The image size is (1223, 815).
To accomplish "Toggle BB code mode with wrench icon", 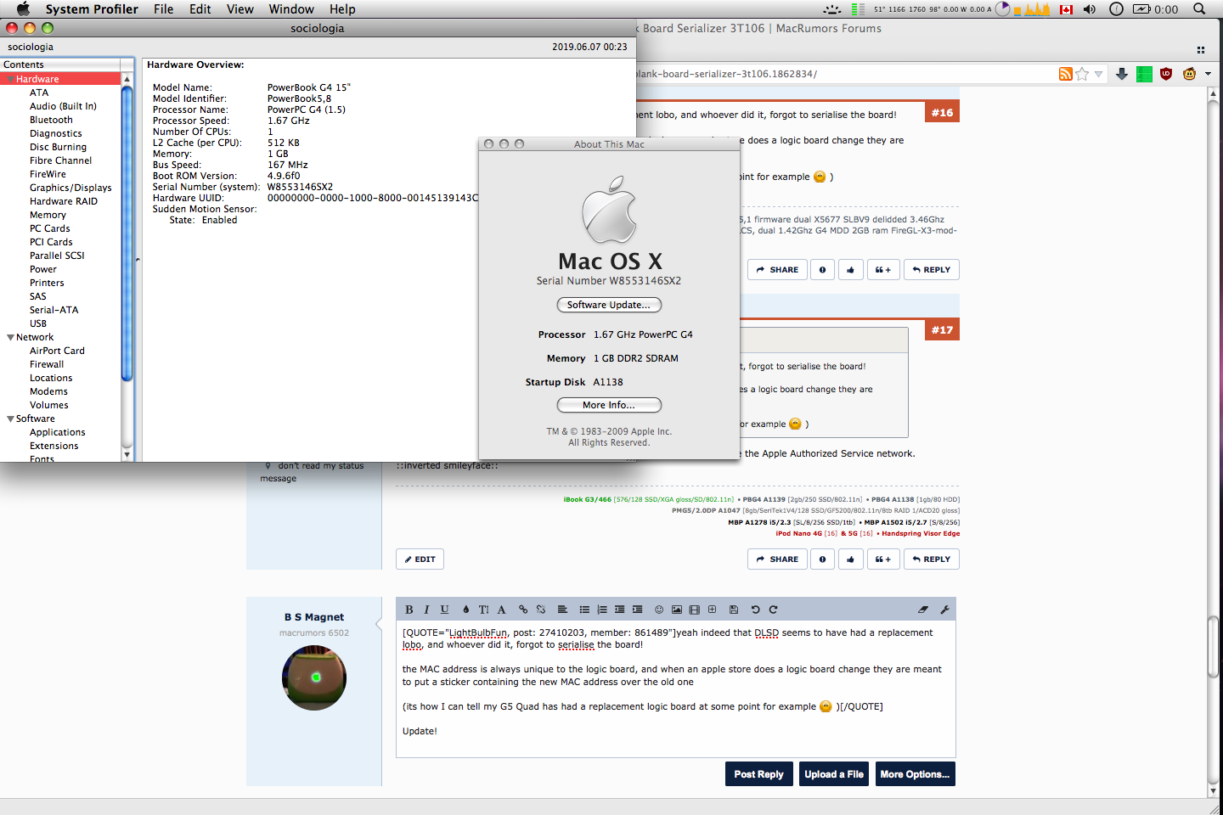I will (944, 610).
